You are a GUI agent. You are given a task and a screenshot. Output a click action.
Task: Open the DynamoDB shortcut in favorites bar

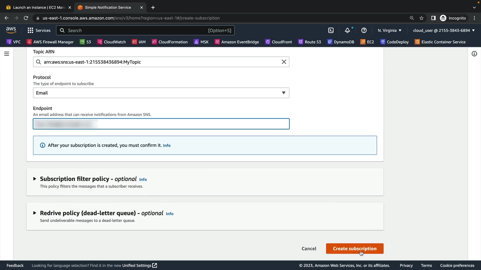(x=341, y=42)
